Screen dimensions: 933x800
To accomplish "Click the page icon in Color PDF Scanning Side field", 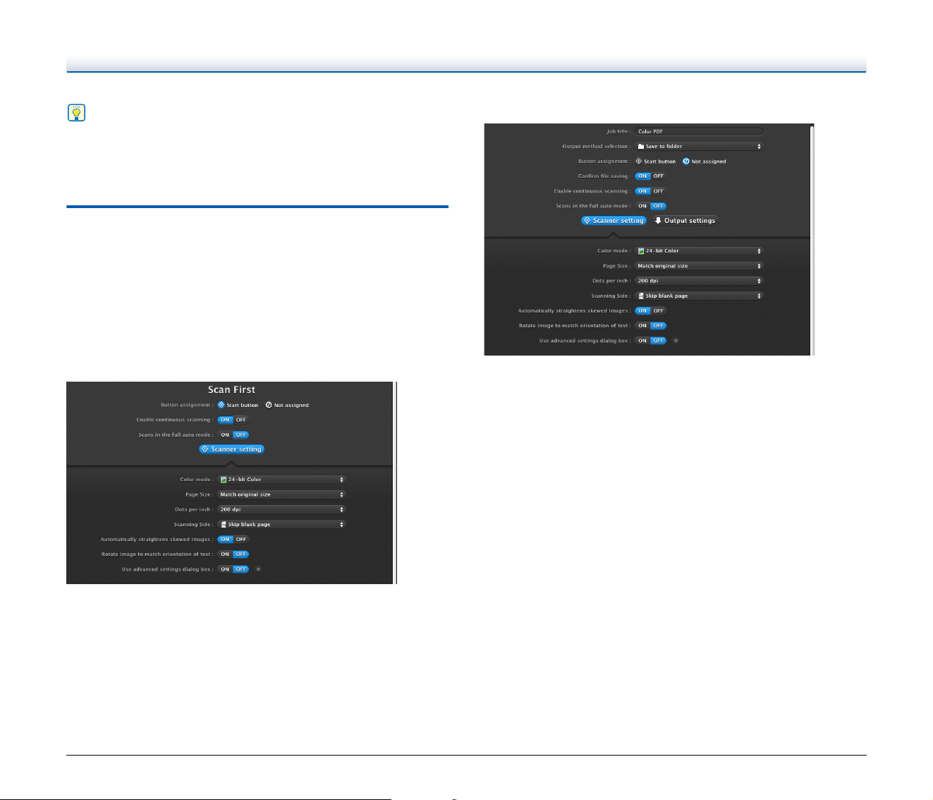I will click(641, 296).
